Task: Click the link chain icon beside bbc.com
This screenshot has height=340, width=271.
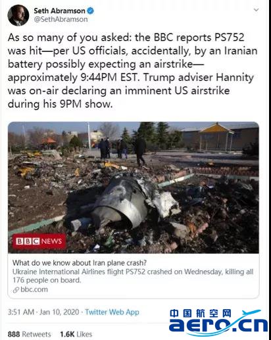Action: point(16,290)
